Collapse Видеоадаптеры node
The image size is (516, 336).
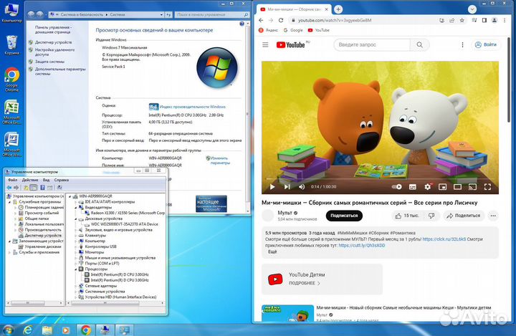[x=76, y=208]
